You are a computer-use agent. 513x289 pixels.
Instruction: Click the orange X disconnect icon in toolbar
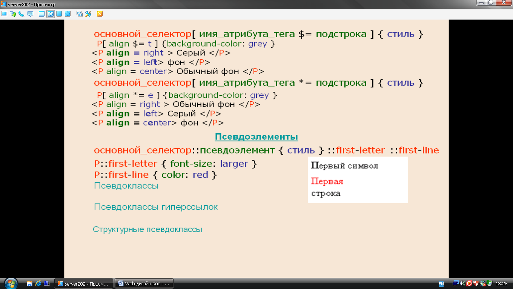100,14
